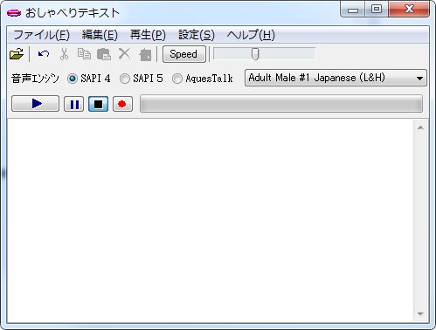Click the undo arrow icon
The width and height of the screenshot is (436, 330).
pyautogui.click(x=44, y=54)
